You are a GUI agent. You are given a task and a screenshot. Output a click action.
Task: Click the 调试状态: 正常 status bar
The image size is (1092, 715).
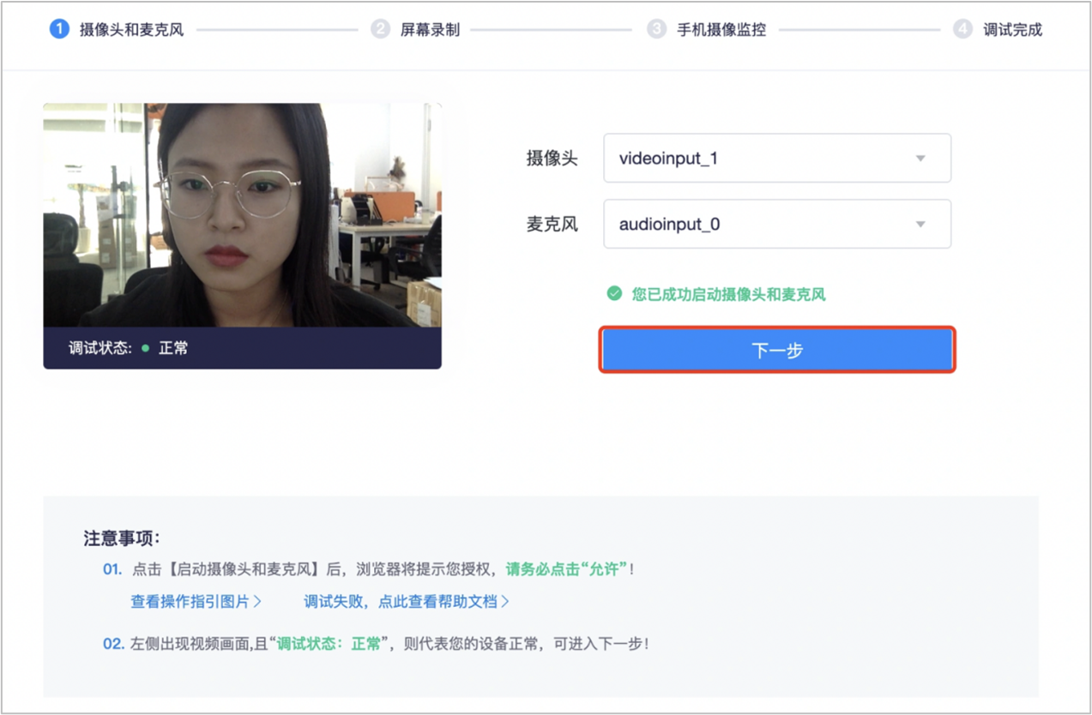(243, 348)
